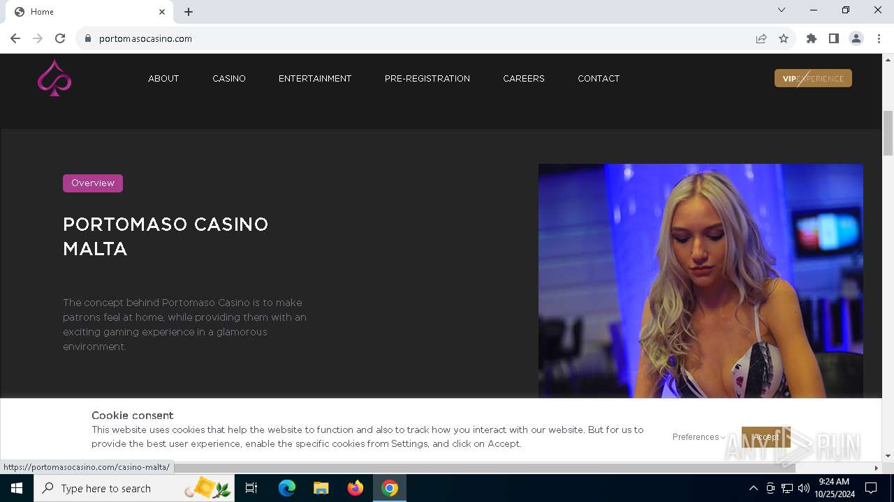Click the scrollbar down arrow
Viewport: 894px width, 502px height.
click(x=888, y=456)
